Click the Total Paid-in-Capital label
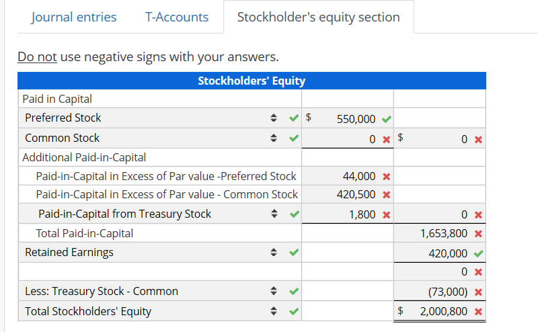 click(85, 233)
